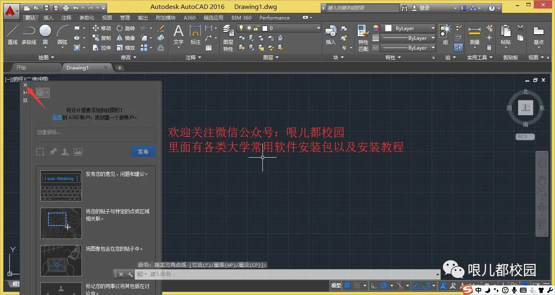Switch to the Annotate (注释) ribbon tab

point(66,17)
